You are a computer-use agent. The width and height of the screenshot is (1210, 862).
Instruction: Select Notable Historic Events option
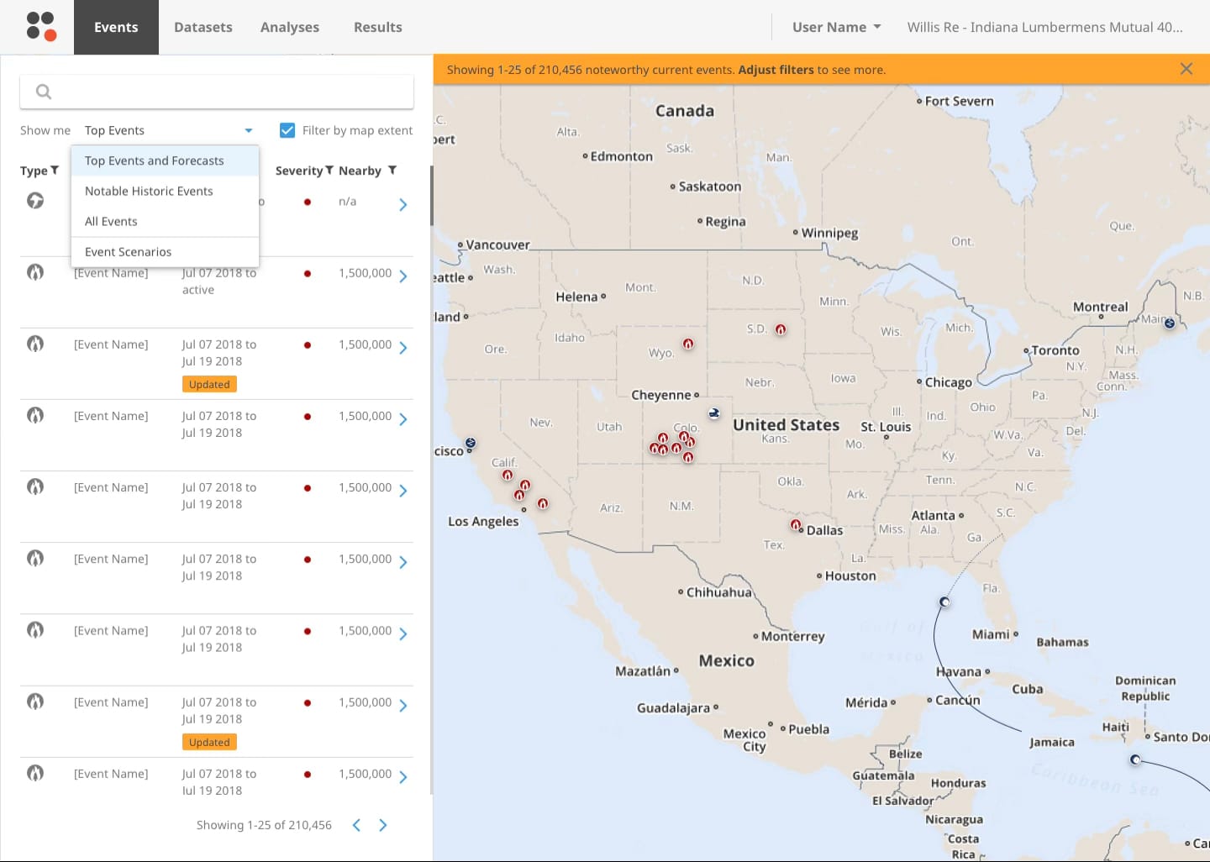click(x=149, y=191)
